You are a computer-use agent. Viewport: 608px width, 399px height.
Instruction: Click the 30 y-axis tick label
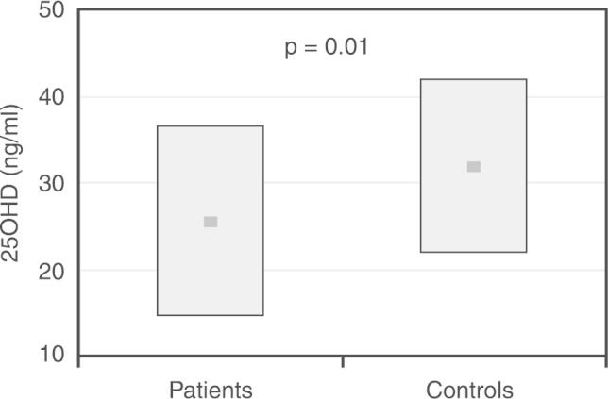point(52,184)
